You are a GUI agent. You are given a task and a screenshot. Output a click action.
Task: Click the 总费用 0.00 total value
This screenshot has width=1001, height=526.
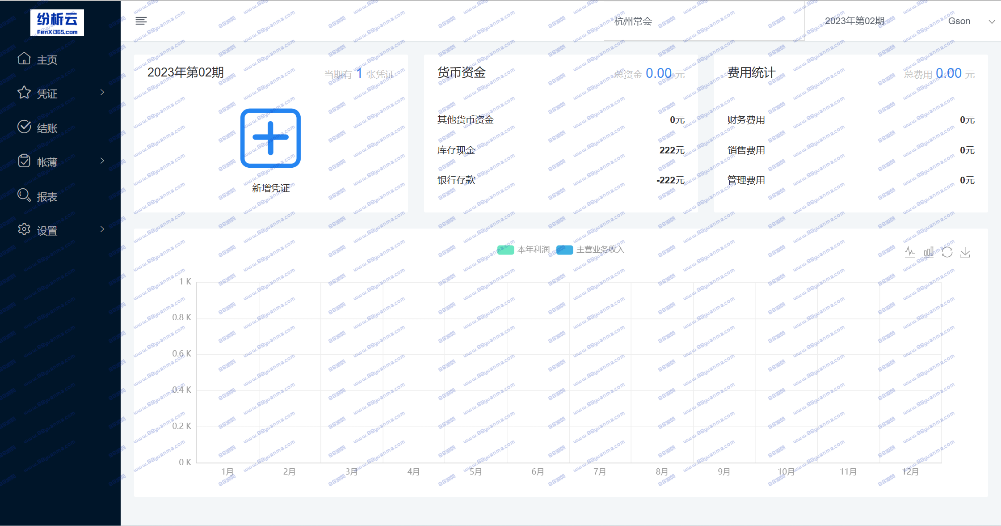point(949,73)
